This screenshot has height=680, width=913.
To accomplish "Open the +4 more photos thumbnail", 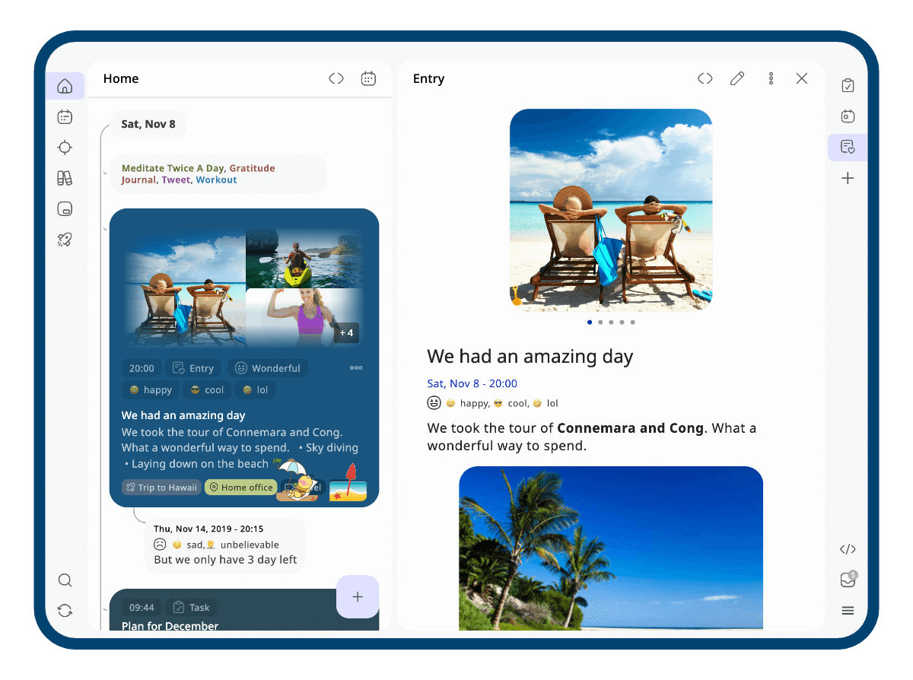I will (x=346, y=332).
